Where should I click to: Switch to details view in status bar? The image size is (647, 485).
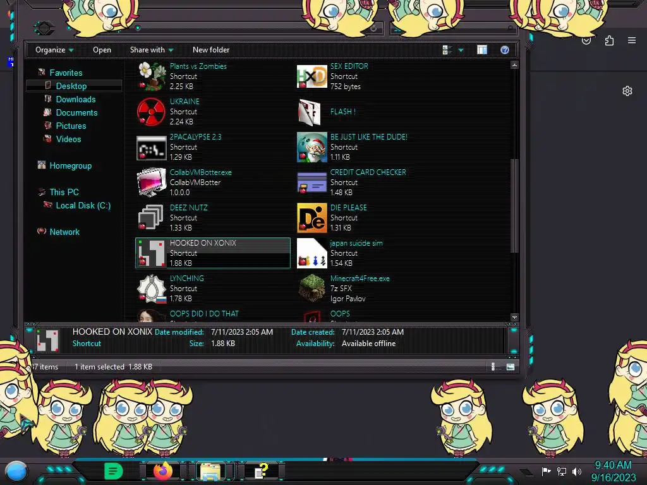tap(493, 367)
